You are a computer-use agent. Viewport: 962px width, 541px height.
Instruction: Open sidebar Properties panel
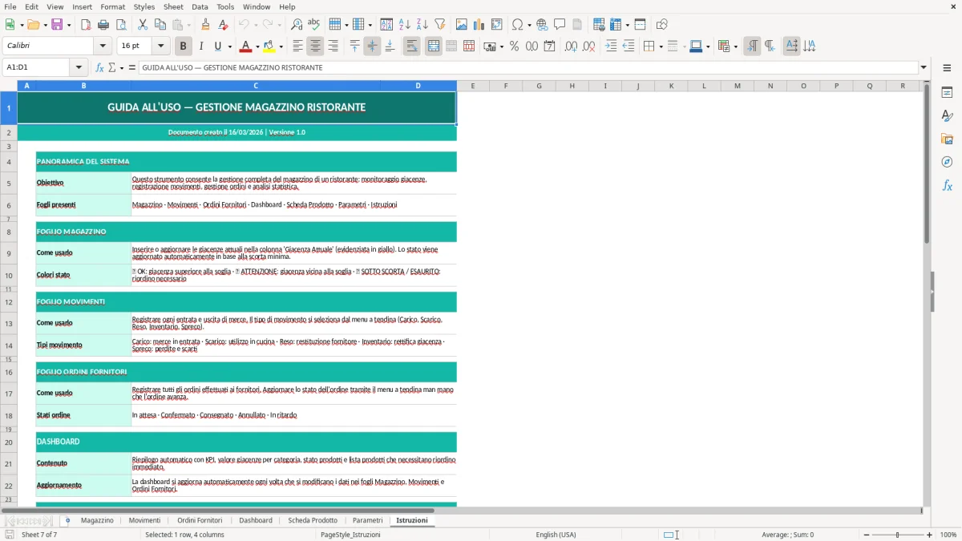click(x=947, y=92)
